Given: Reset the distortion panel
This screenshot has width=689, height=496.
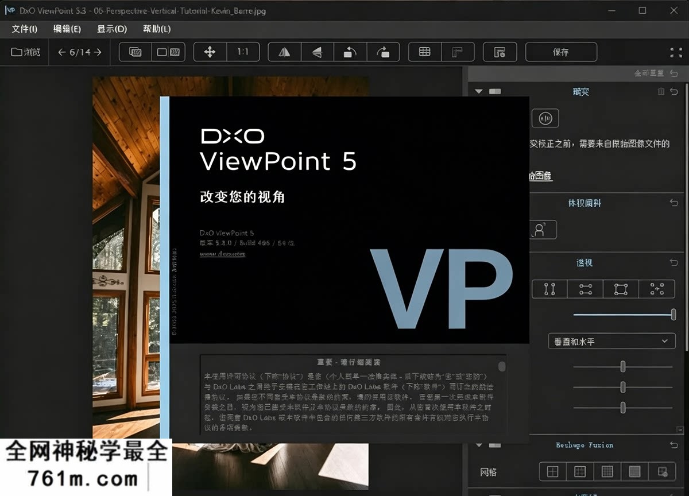Looking at the screenshot, I should pos(674,91).
